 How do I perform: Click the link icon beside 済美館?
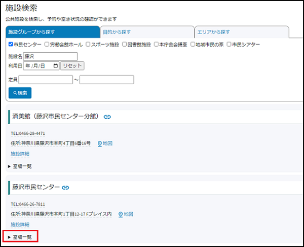coord(107,117)
